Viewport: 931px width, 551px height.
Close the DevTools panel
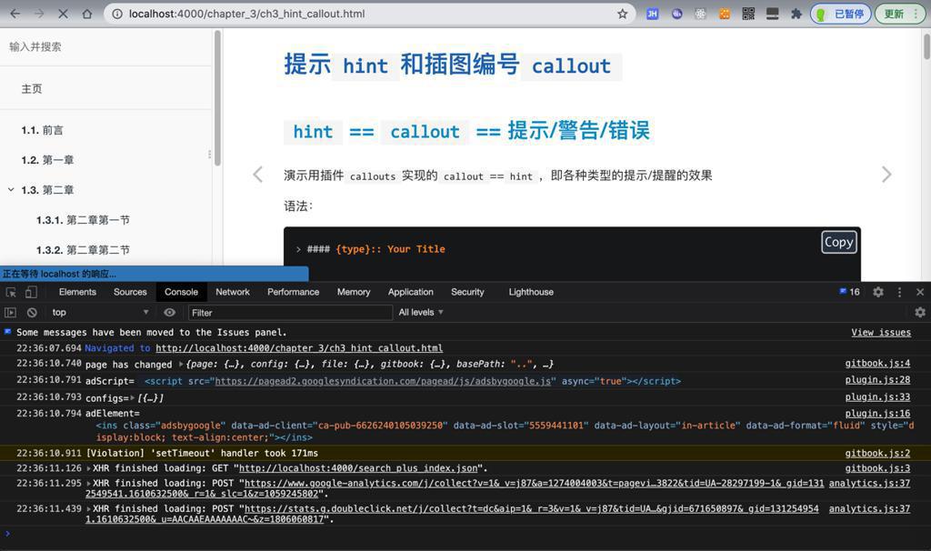tap(920, 292)
